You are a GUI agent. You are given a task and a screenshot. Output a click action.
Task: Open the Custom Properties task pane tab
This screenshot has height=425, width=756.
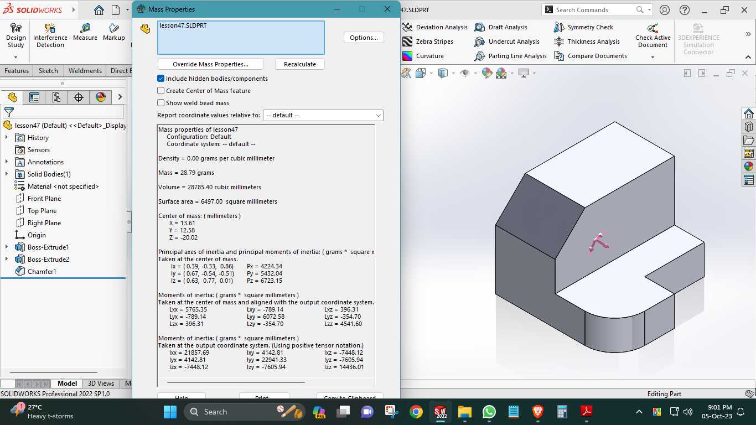click(x=749, y=180)
